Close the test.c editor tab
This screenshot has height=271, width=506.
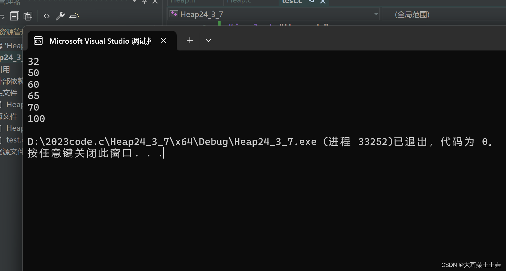(x=323, y=2)
